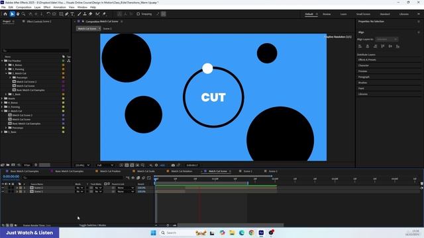Hide the Scene 1 layer with its eye icon
Image resolution: width=424 pixels, height=238 pixels.
pyautogui.click(x=3, y=192)
